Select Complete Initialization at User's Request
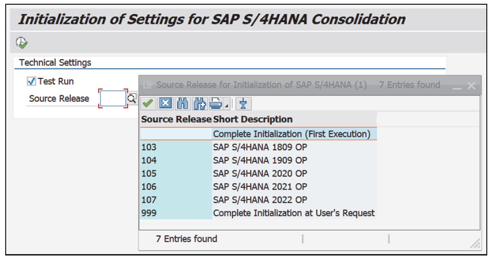492x262 pixels. pos(294,213)
